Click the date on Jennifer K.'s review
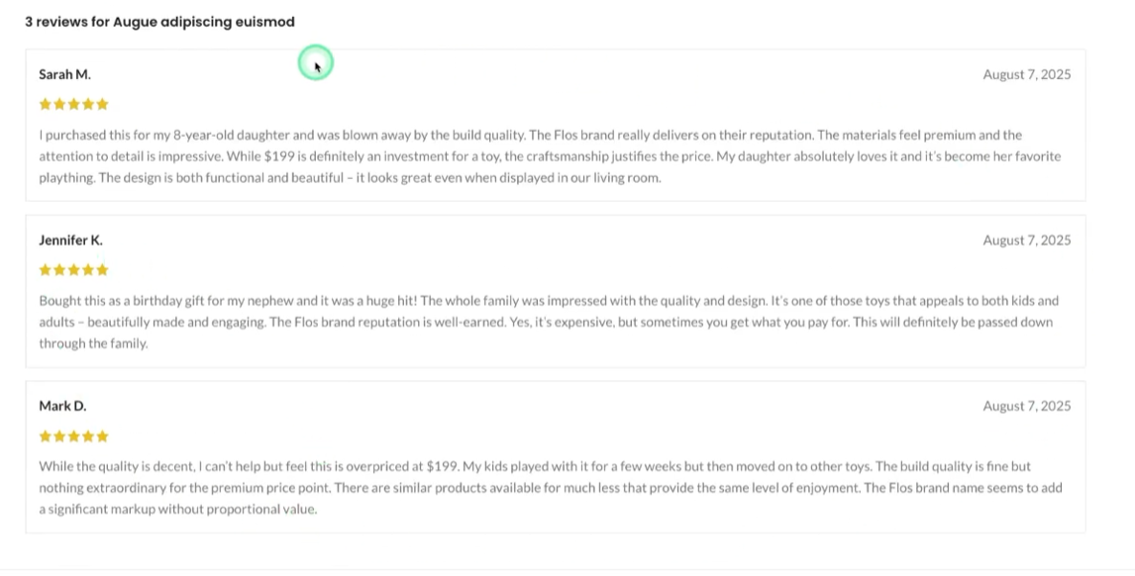The image size is (1135, 576). [x=1026, y=240]
